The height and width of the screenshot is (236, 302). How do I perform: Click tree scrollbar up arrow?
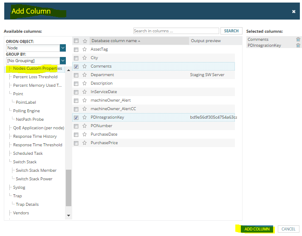(x=68, y=71)
